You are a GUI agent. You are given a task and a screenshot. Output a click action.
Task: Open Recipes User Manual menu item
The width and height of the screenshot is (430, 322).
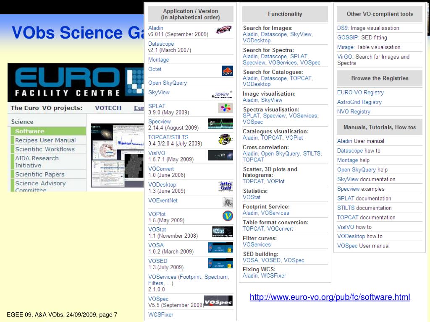[x=48, y=140]
